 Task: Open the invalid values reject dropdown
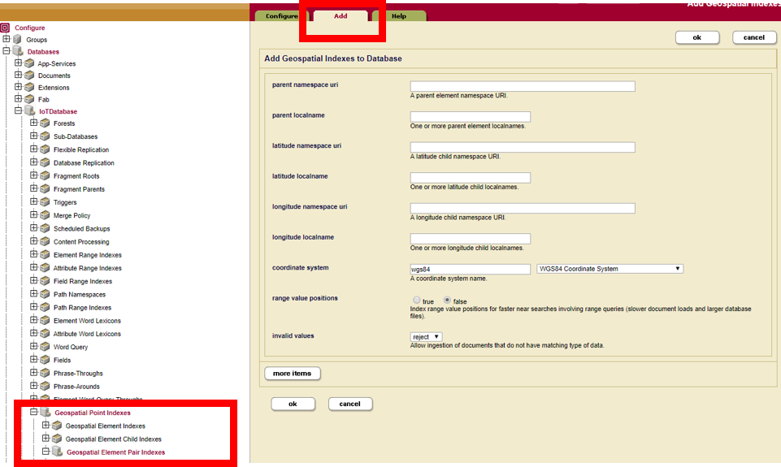(426, 336)
